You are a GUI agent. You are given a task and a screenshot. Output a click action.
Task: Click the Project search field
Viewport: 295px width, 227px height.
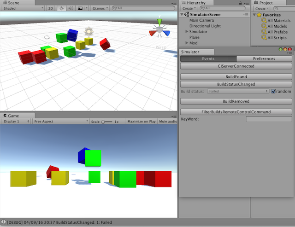tap(284, 8)
